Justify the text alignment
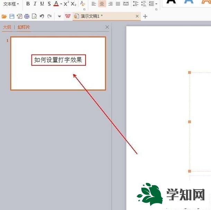Screen dimensions: 211x210 pos(118,3)
